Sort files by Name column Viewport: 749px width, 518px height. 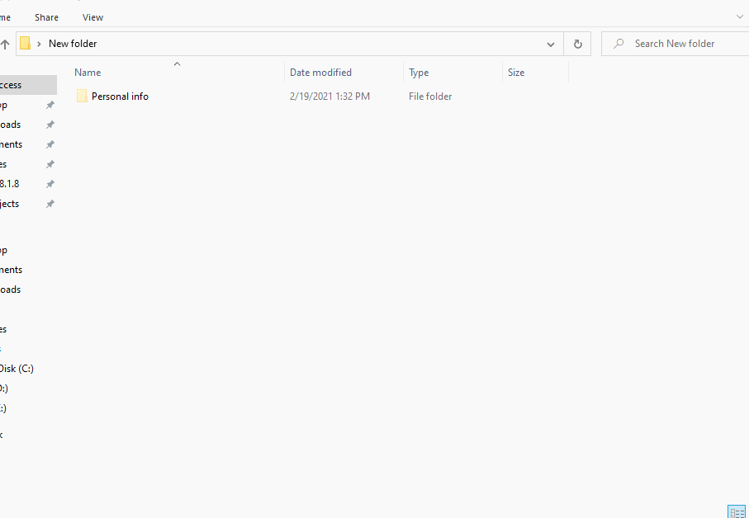178,72
